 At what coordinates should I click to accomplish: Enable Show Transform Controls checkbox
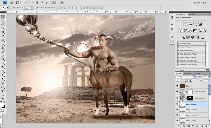36,8
